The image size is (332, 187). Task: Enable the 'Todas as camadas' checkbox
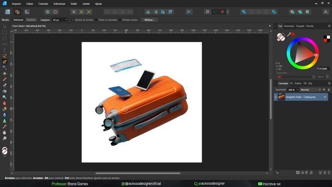(96, 20)
